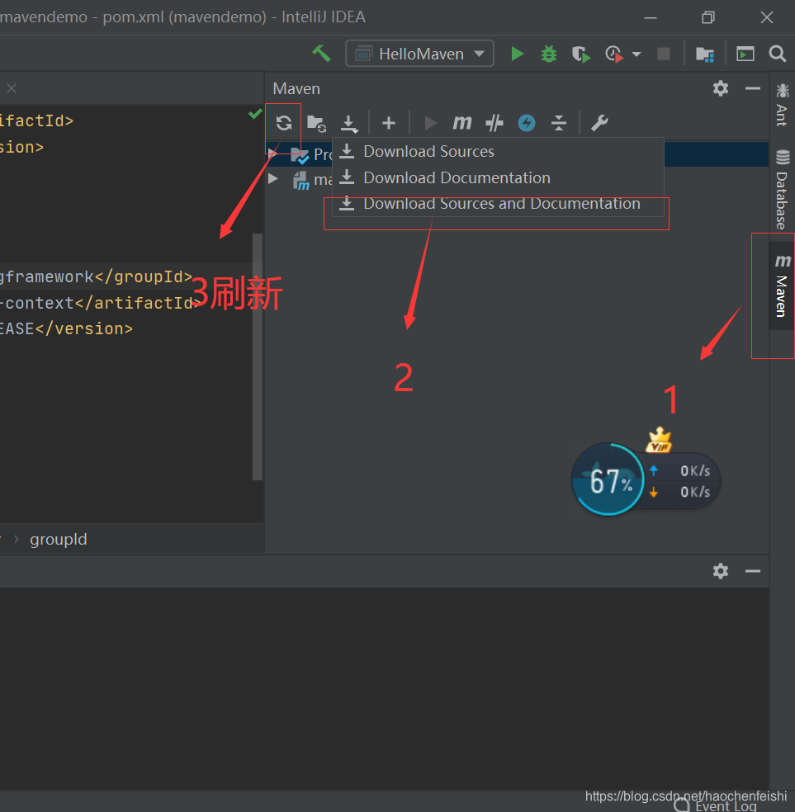Image resolution: width=795 pixels, height=812 pixels.
Task: Click the Collapse All icon in Maven toolbar
Action: pos(558,123)
